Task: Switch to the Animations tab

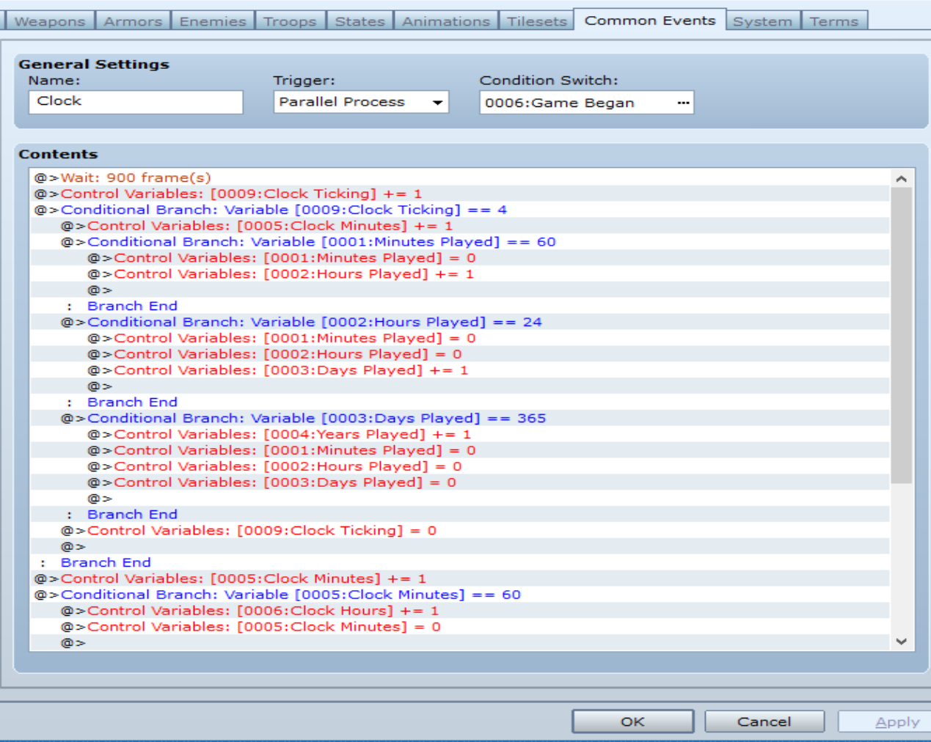Action: (445, 21)
